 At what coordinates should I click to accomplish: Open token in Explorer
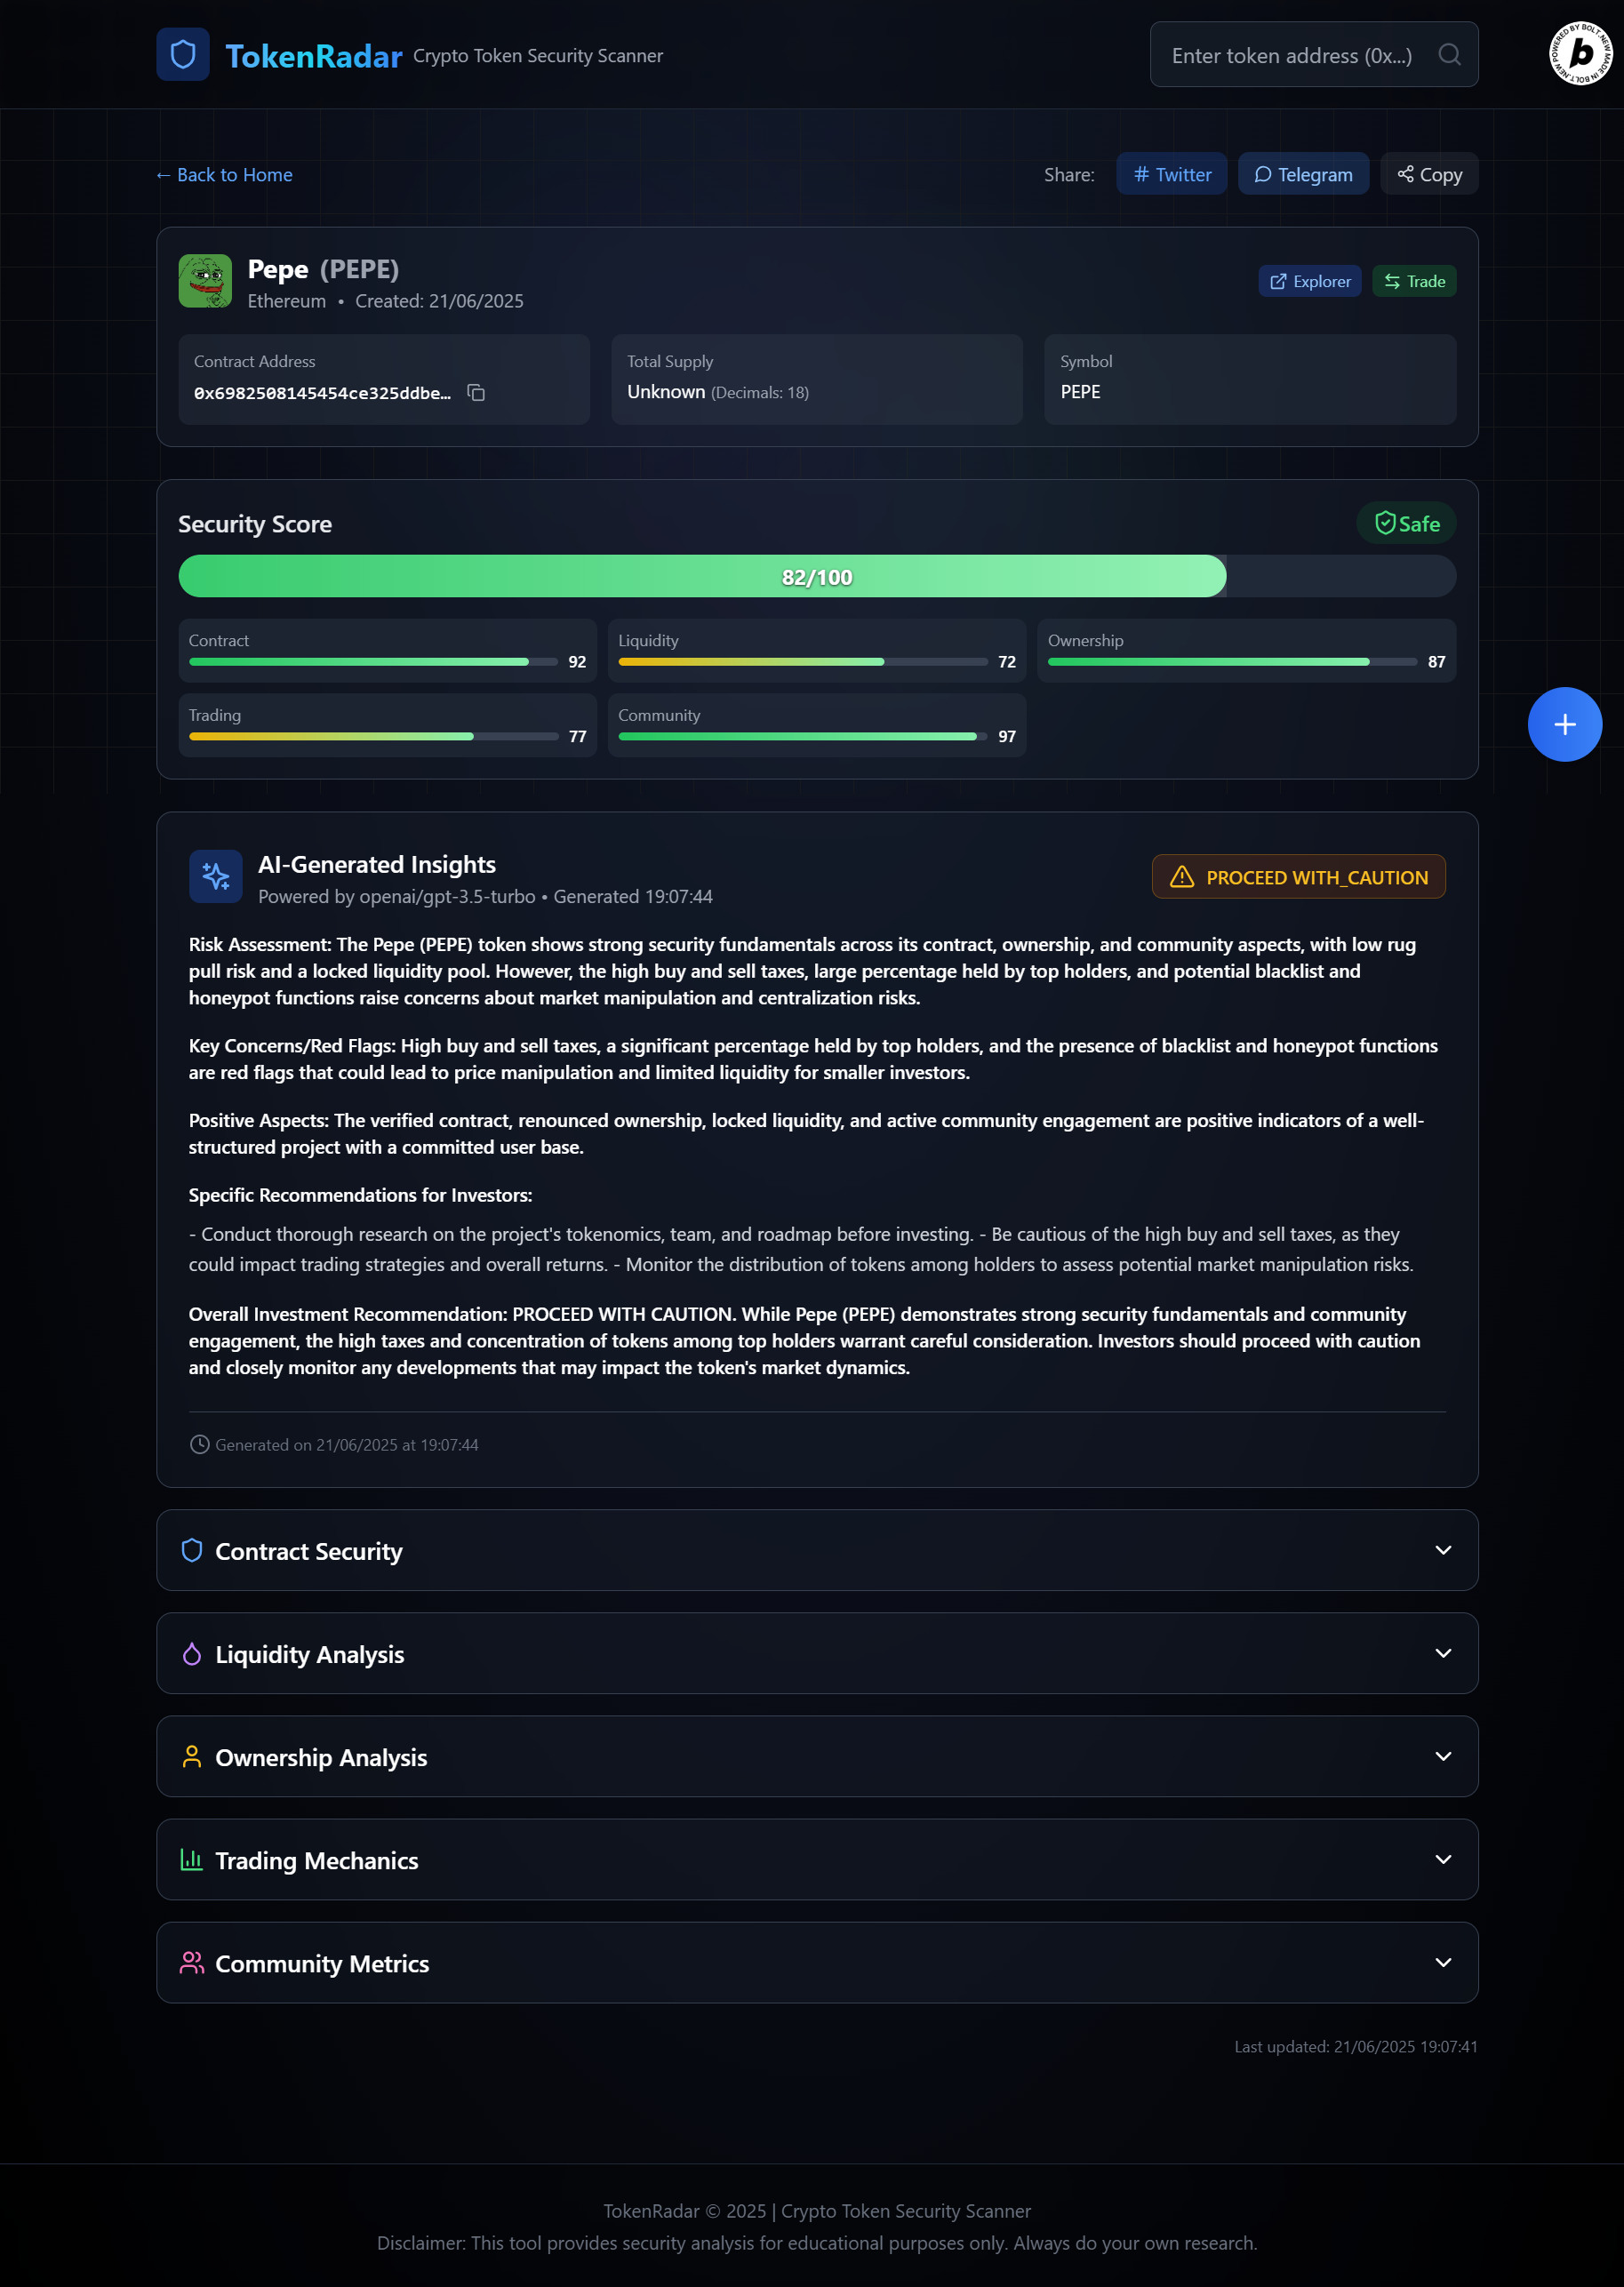coord(1309,281)
